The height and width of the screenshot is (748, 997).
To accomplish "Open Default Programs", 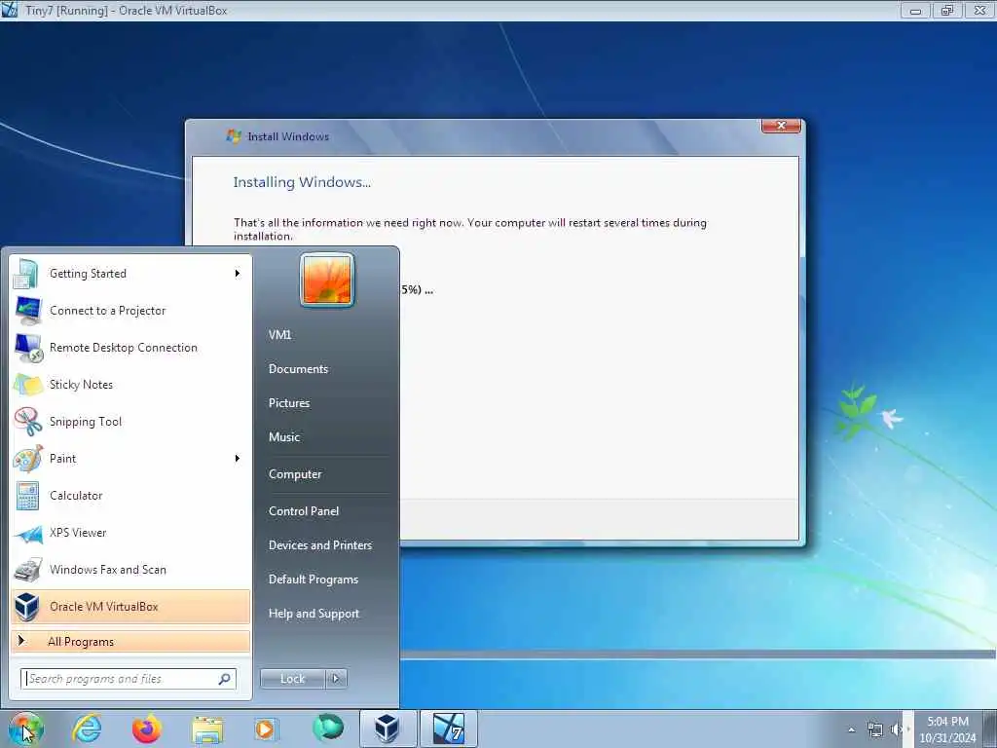I will click(314, 580).
